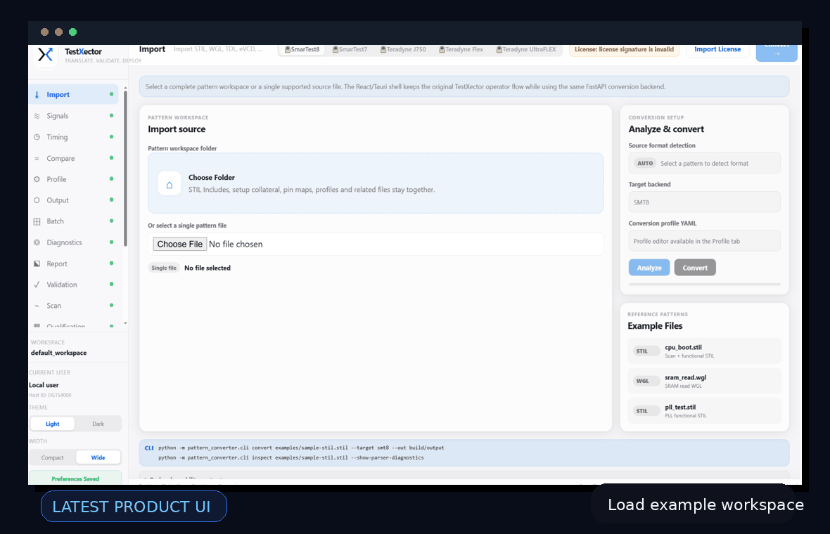The height and width of the screenshot is (534, 830).
Task: Open the Signals page
Action: pyautogui.click(x=74, y=116)
